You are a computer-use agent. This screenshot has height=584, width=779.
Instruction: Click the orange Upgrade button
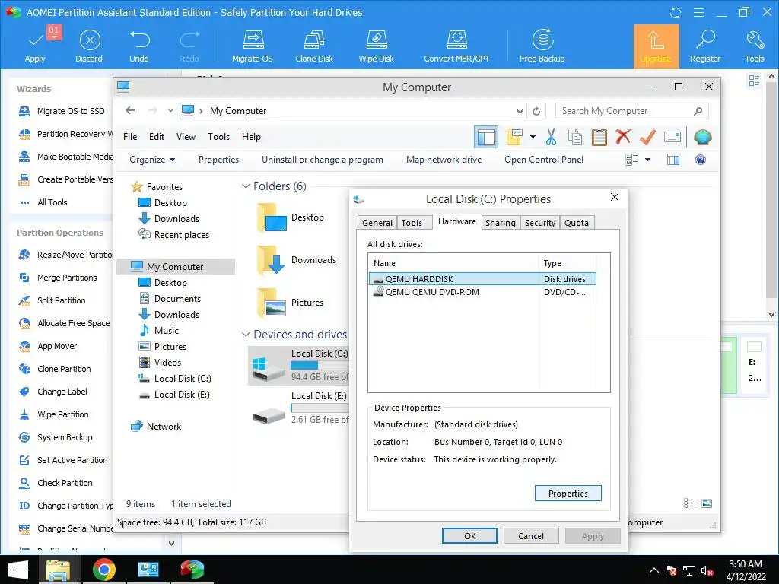coord(656,46)
